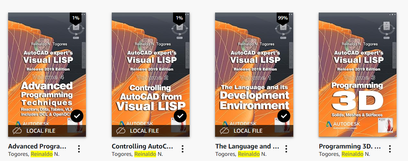This screenshot has width=408, height=161.
Task: Open options menu for Advanced Progra… book
Action: click(x=79, y=149)
